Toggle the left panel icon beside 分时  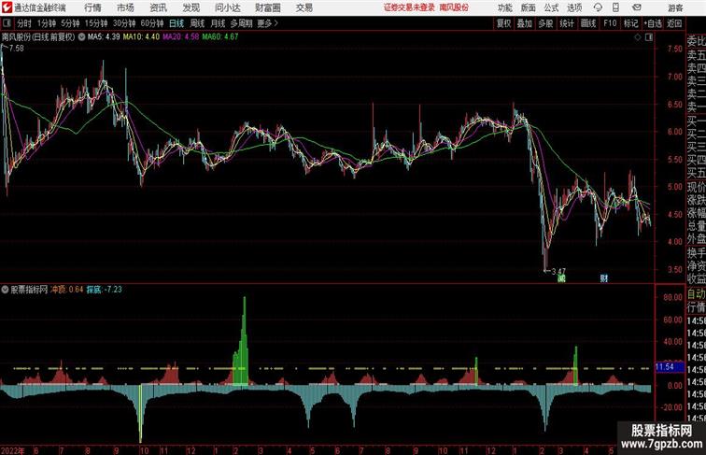(x=7, y=23)
